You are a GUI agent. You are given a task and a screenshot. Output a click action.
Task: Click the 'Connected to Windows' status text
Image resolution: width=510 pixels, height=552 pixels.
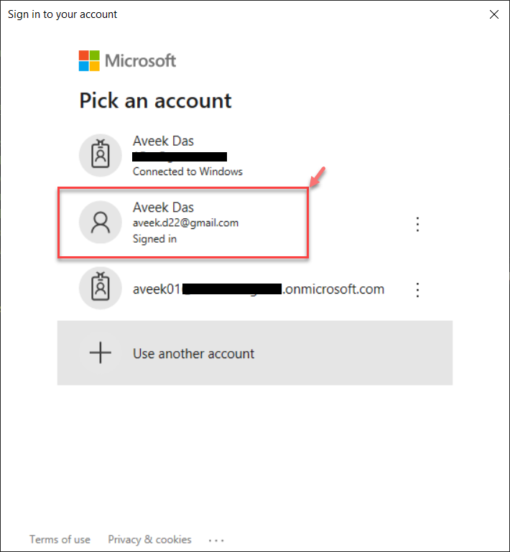click(x=187, y=172)
